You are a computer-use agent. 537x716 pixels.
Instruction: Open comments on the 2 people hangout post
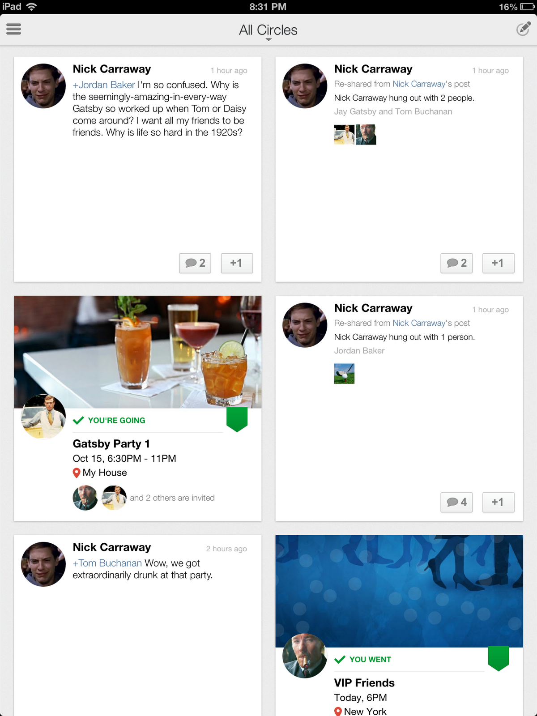[456, 263]
